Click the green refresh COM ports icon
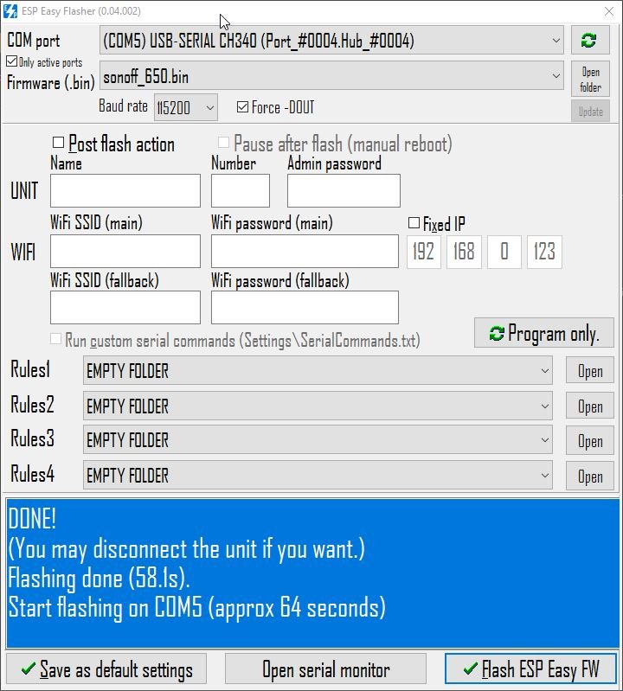 click(590, 41)
